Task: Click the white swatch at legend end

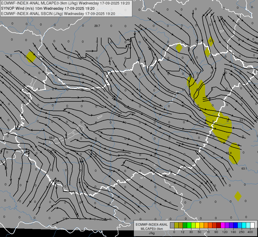Action: tap(252, 225)
